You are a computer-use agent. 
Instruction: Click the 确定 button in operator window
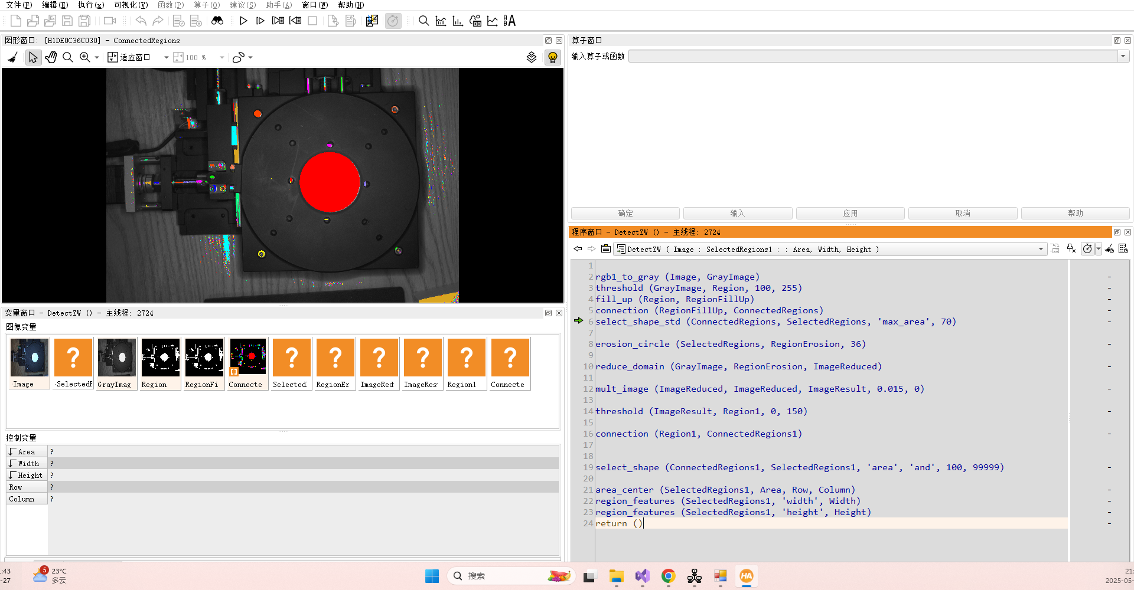coord(625,213)
